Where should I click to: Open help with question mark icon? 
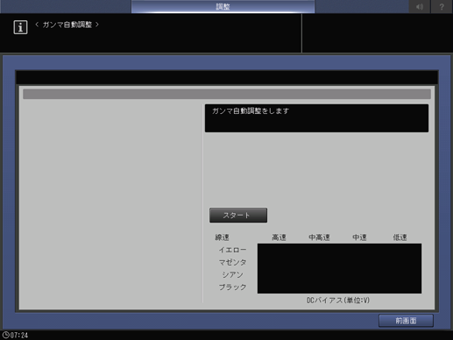click(x=442, y=6)
